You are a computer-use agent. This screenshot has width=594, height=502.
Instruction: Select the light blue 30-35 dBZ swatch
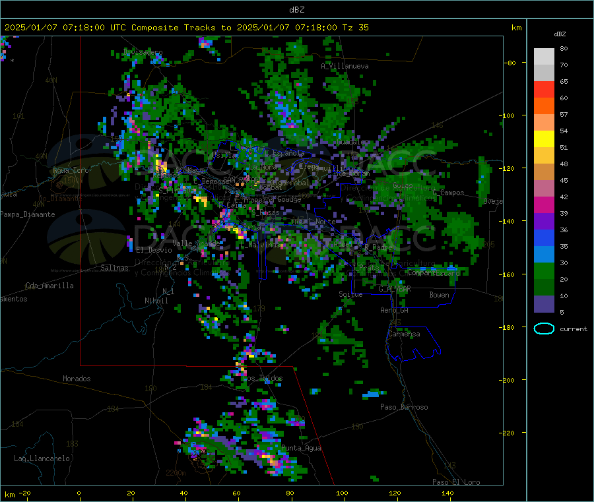click(544, 255)
